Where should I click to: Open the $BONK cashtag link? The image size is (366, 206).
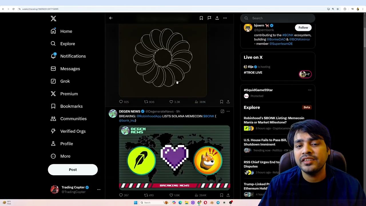[208, 116]
